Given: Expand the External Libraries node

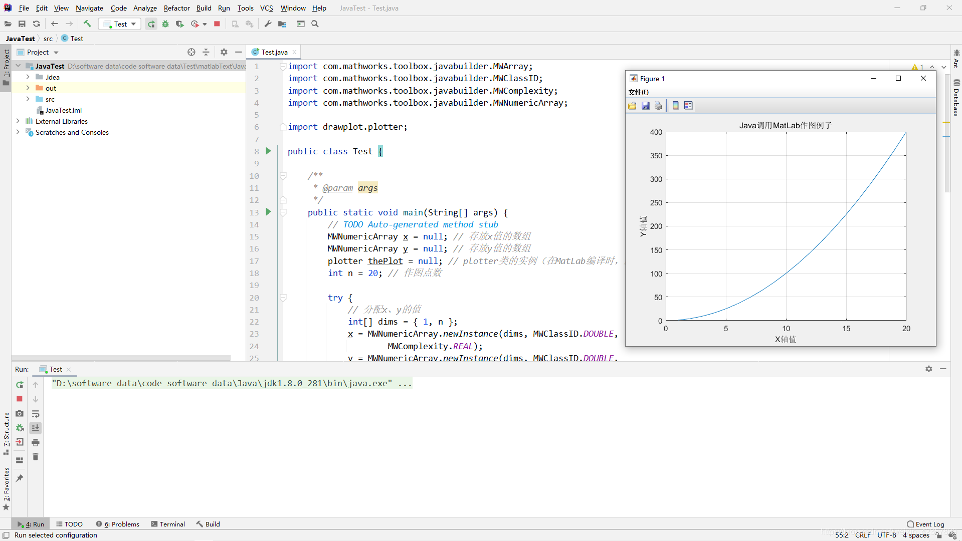Looking at the screenshot, I should (x=18, y=121).
